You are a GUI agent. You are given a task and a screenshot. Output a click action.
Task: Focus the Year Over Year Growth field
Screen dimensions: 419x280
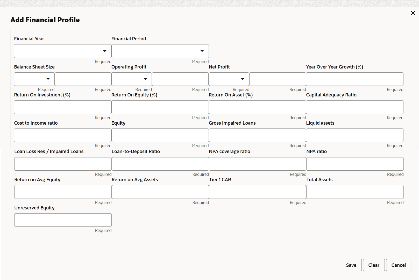point(354,79)
